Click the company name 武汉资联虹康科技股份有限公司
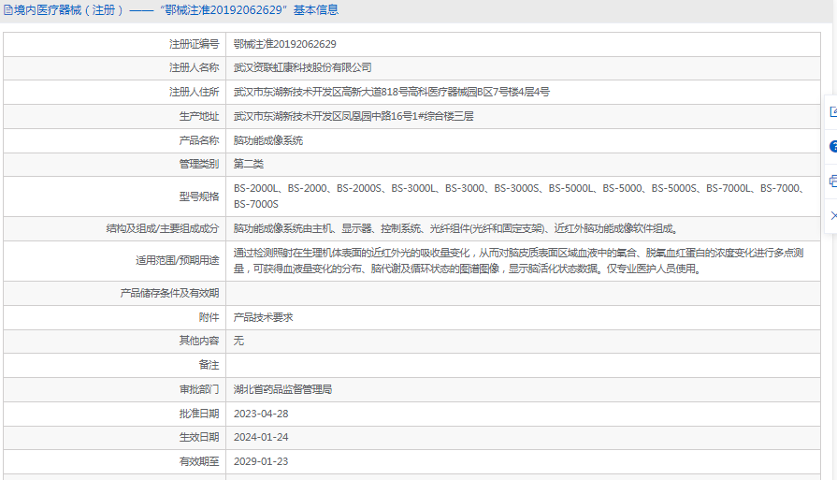The image size is (837, 480). click(x=303, y=67)
